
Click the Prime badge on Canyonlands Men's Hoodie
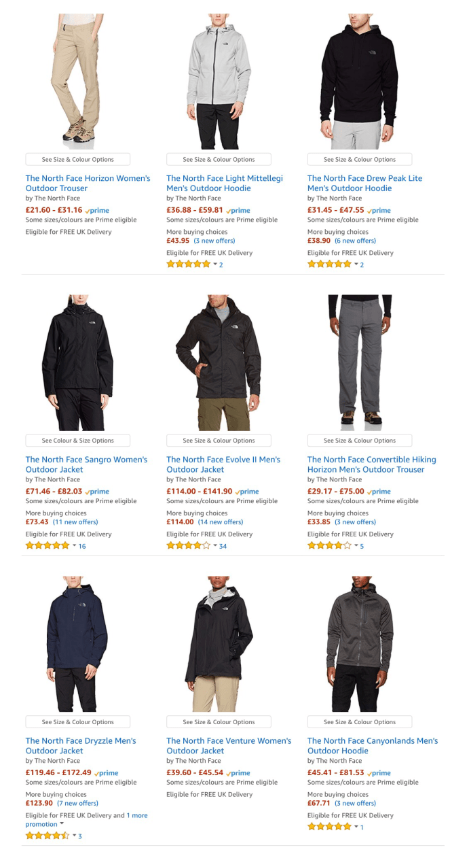pos(379,773)
